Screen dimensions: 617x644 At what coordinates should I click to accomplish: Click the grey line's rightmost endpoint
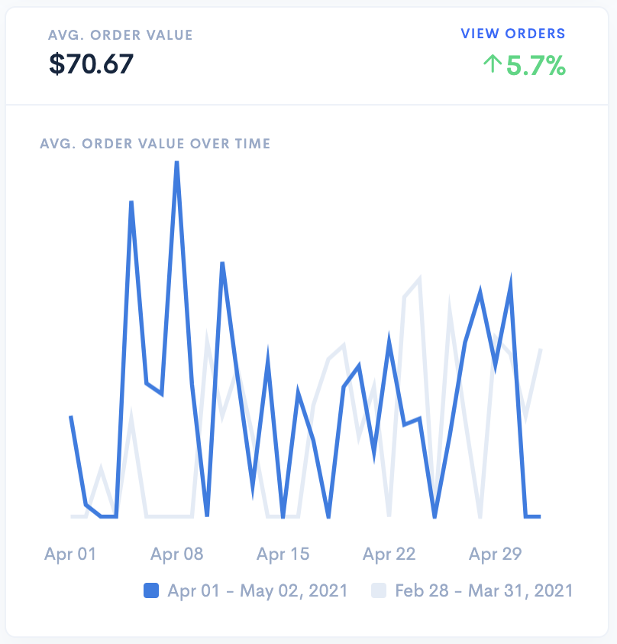pyautogui.click(x=541, y=350)
